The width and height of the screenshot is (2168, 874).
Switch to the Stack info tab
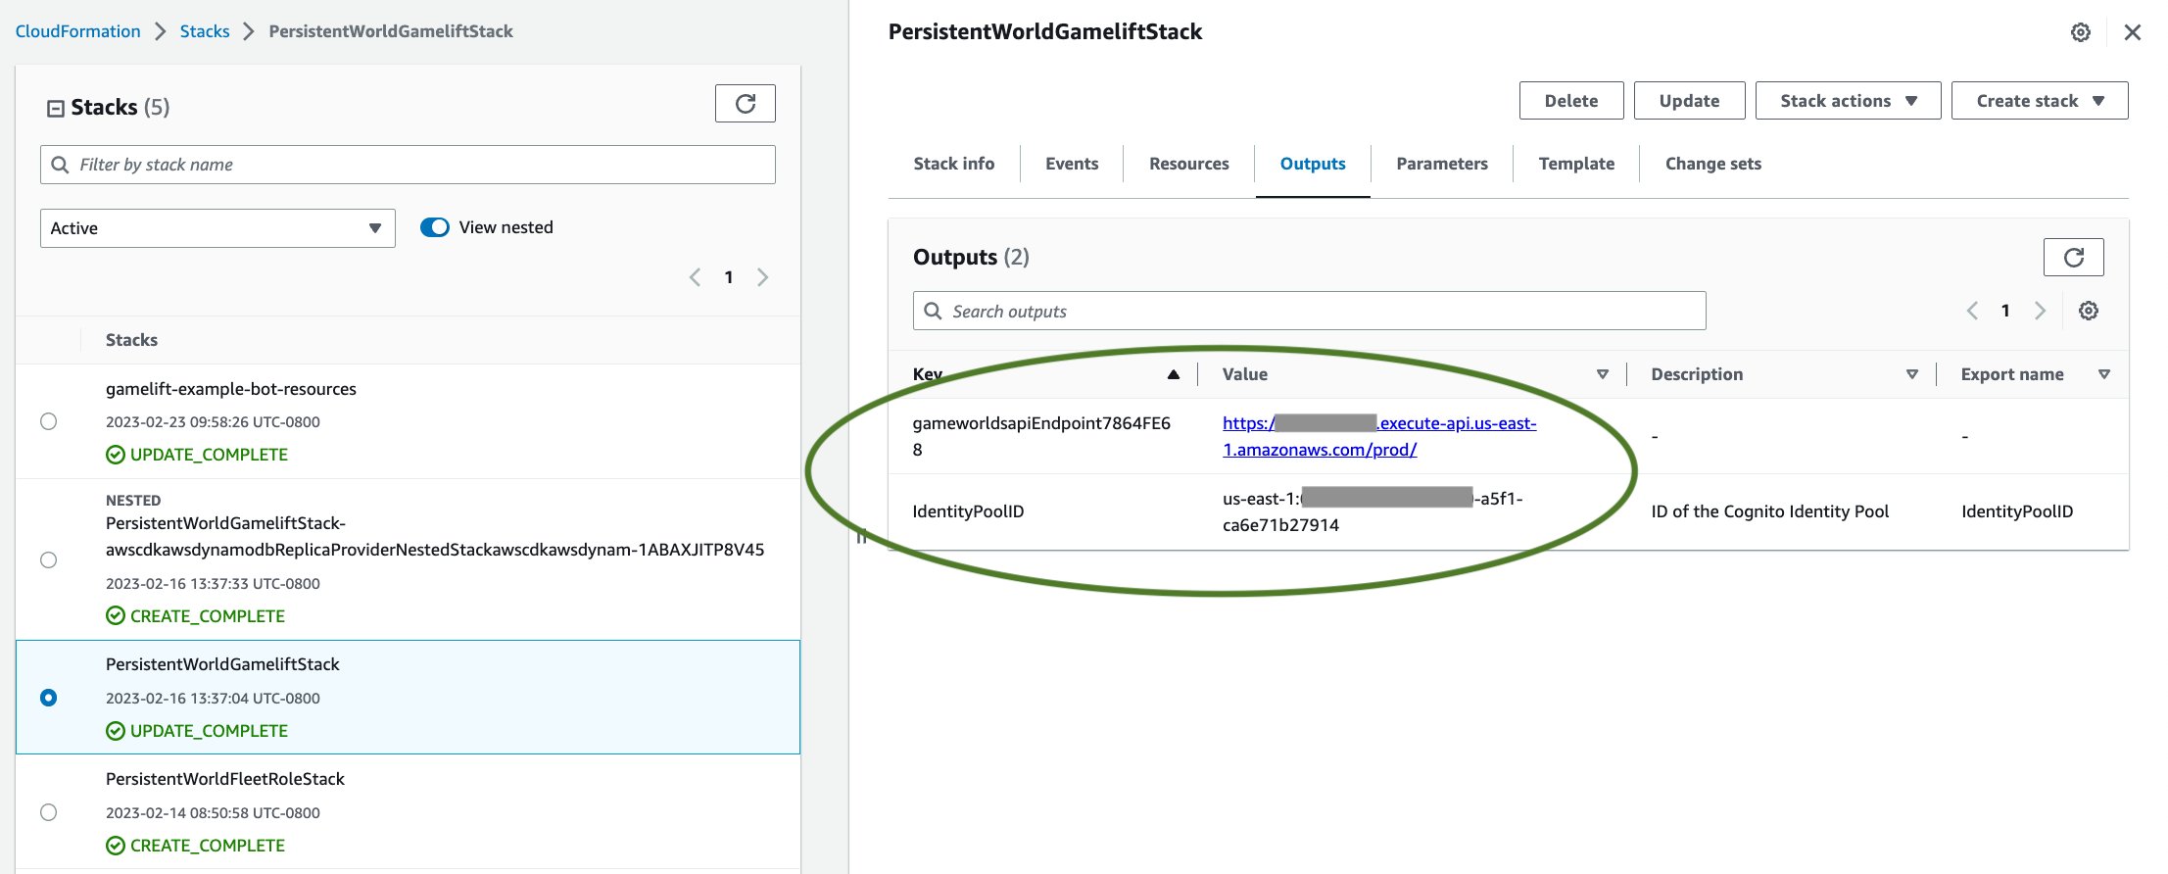point(953,164)
